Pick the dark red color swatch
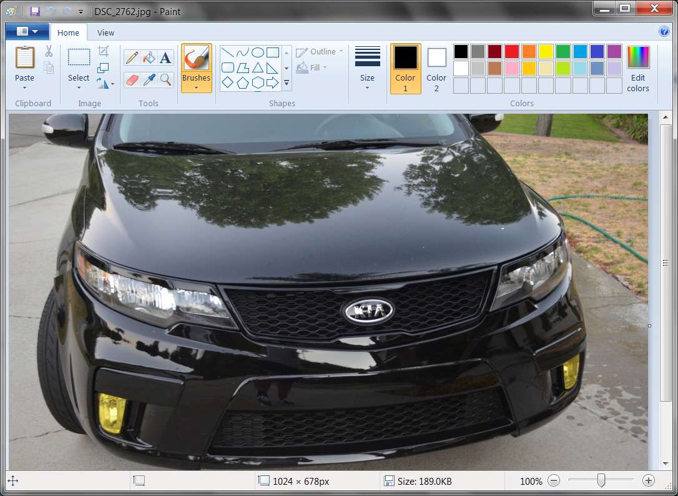678x496 pixels. coord(494,51)
